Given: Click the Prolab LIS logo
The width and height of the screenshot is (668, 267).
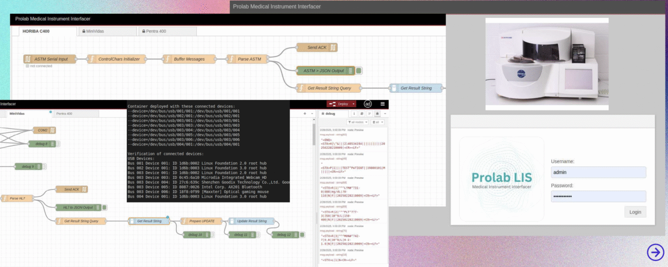Looking at the screenshot, I should tap(501, 179).
